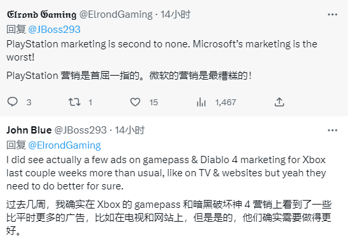Open John Blue's Diablo 4 reply text
Image resolution: width=348 pixels, height=246 pixels.
click(166, 173)
